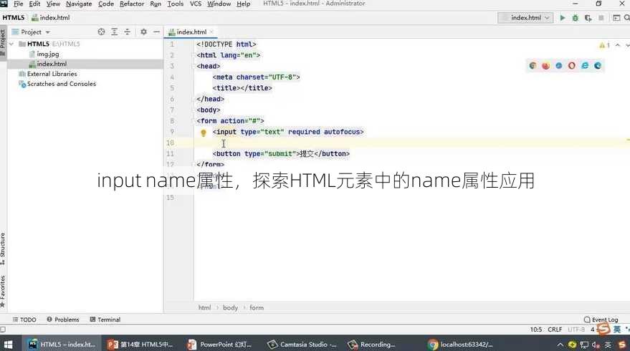Viewport: 630px width, 351px height.
Task: Open the Edit menu
Action: tap(34, 4)
